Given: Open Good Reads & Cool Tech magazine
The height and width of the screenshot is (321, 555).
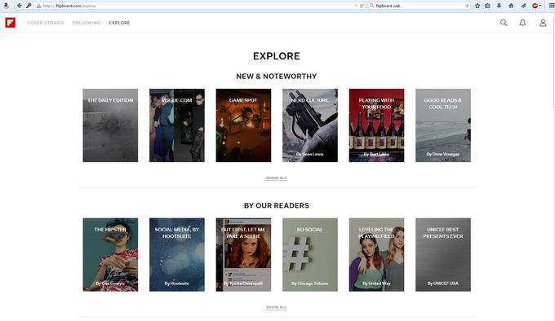Looking at the screenshot, I should (443, 125).
